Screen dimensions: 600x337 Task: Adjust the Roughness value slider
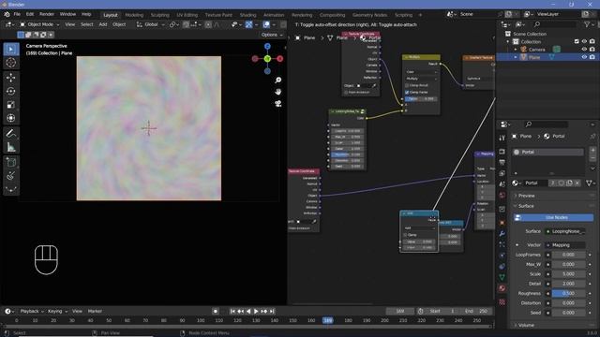(568, 293)
